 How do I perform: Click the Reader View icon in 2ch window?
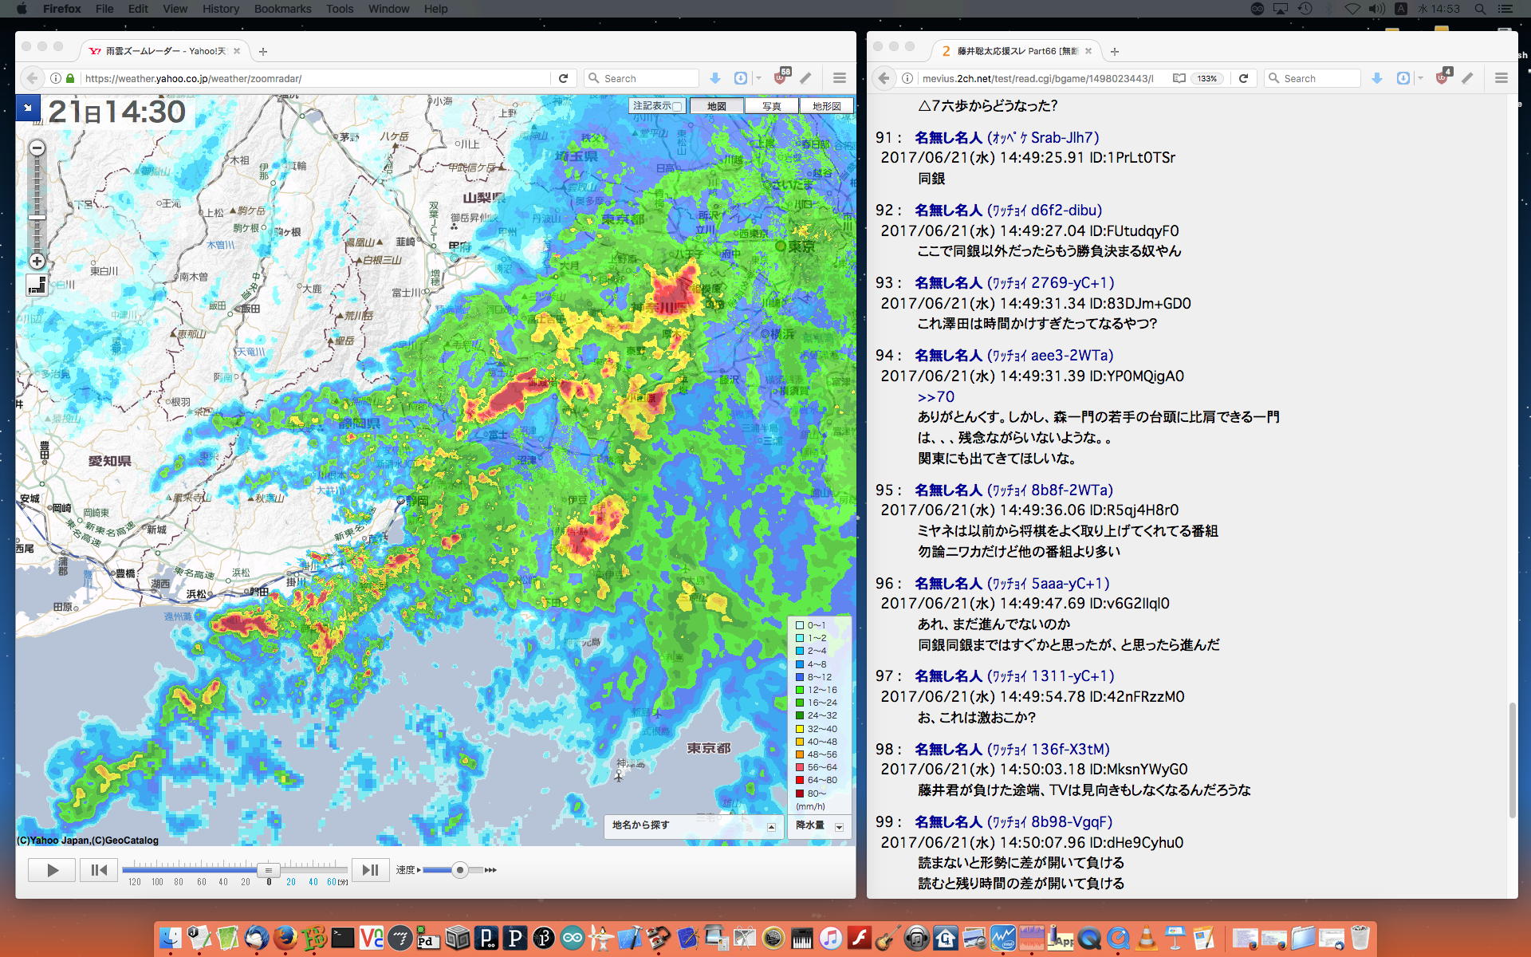1179,78
